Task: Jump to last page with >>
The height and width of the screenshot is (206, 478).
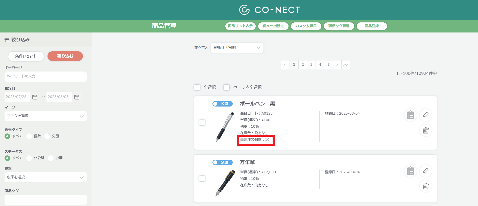Action: click(x=346, y=65)
